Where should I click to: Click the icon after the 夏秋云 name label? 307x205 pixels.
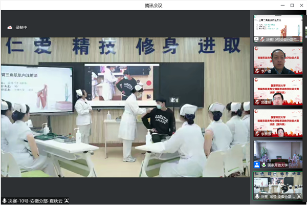tap(67, 200)
